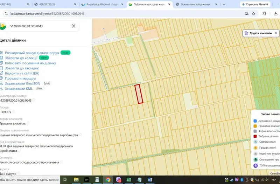Click 'Завантажити GeoJSON' link
The image size is (280, 184).
[23, 83]
